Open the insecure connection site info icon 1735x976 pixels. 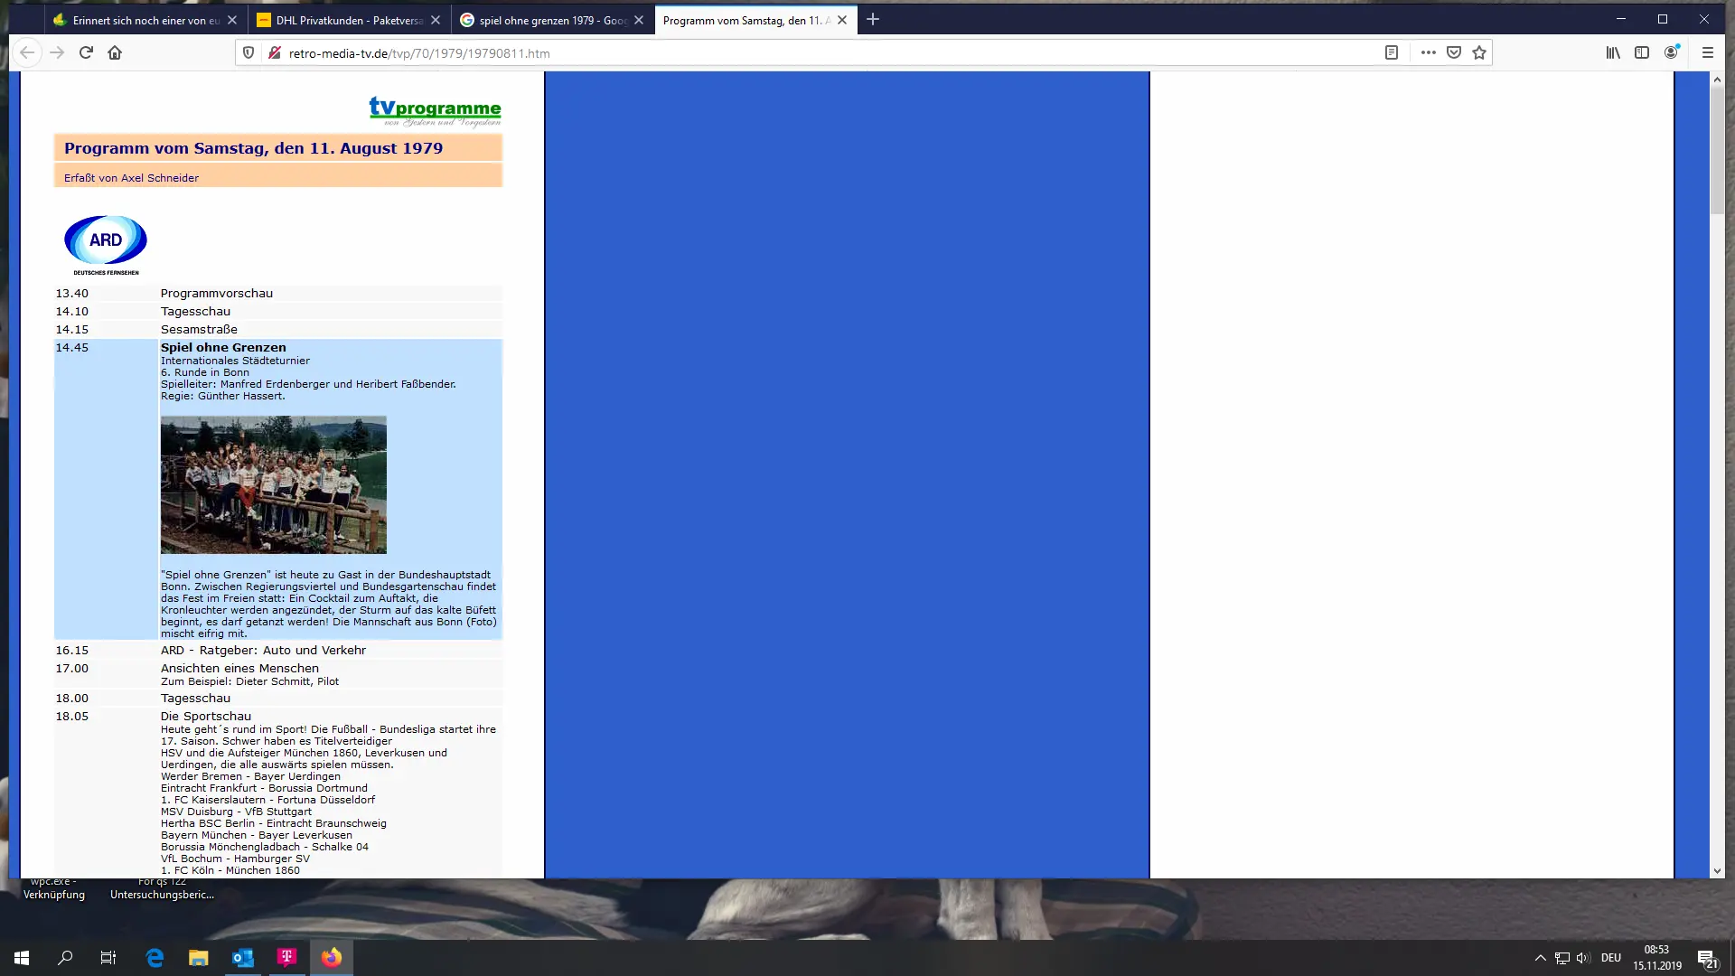[275, 52]
